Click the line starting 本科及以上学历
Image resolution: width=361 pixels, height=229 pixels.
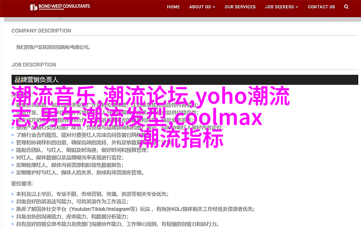92,194
